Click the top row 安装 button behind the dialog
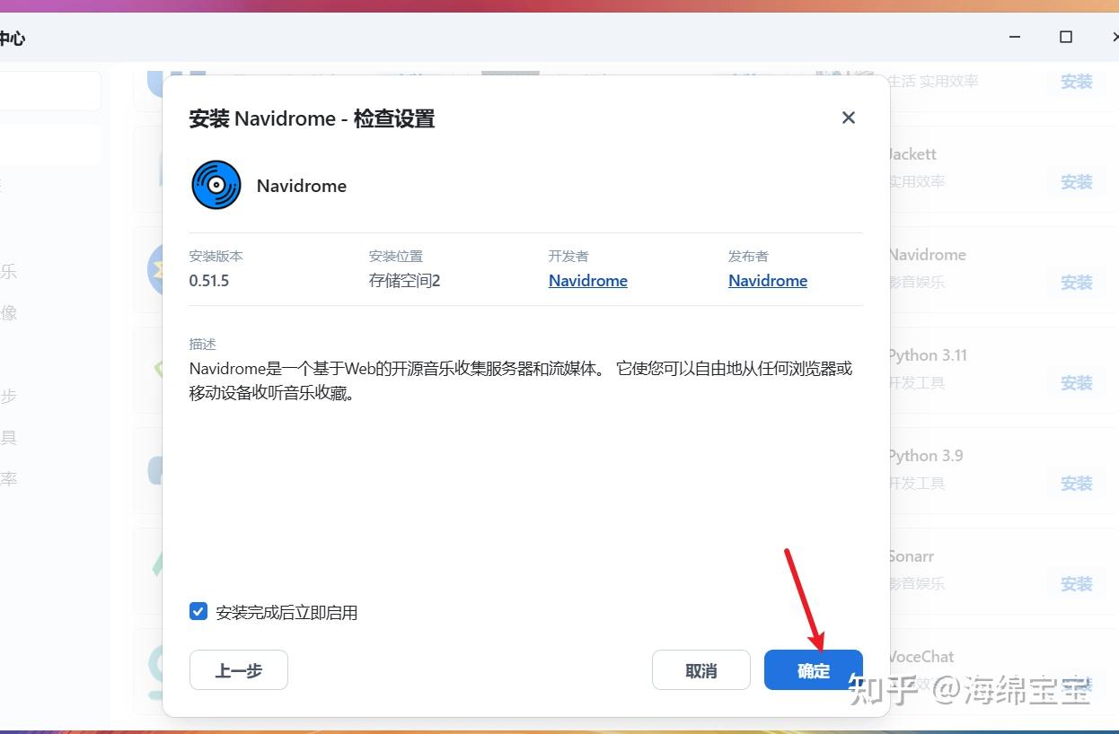This screenshot has width=1119, height=734. click(1076, 82)
